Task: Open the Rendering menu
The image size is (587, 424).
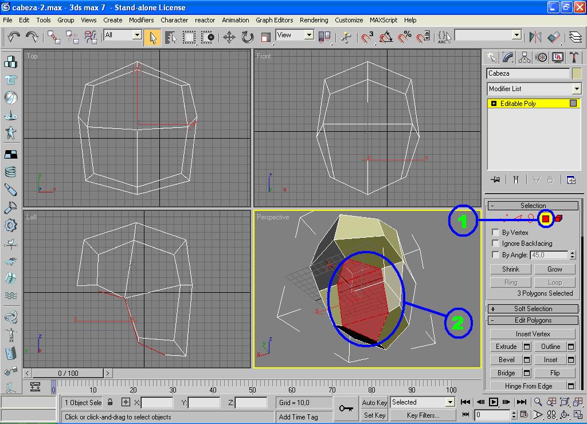Action: point(314,20)
